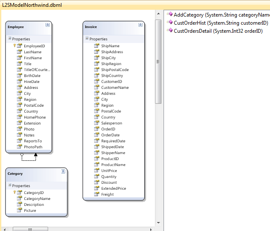Select the CustomerID property in Invoice
Viewport: 270px width, 231px height.
(112, 82)
